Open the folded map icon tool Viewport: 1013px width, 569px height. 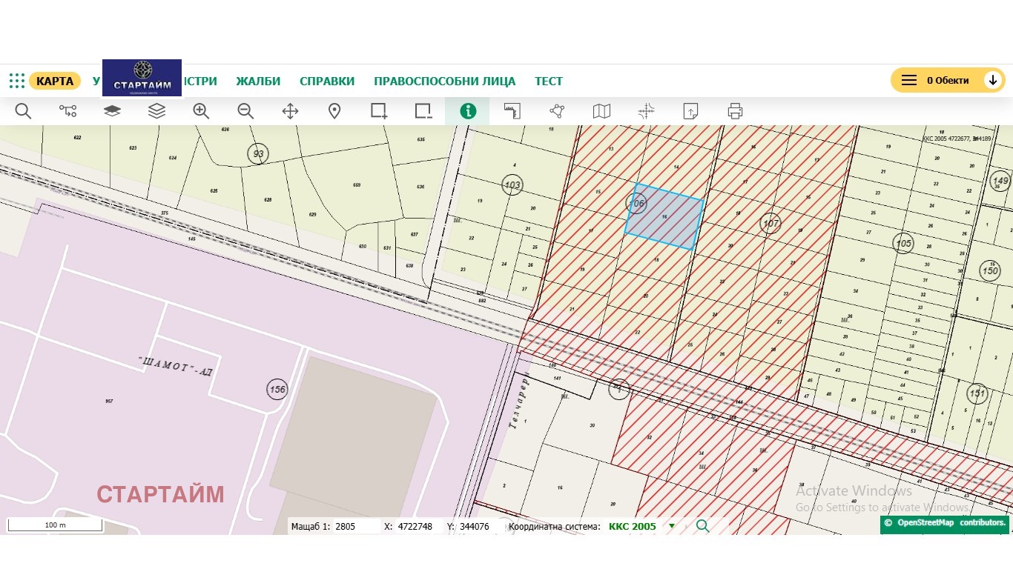pyautogui.click(x=601, y=111)
